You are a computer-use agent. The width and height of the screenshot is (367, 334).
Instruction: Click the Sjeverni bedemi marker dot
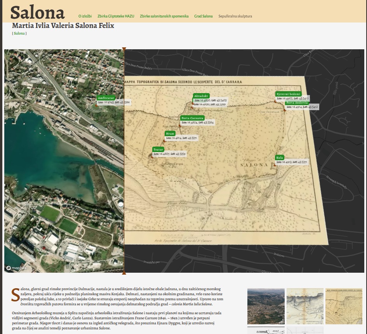coord(275,101)
